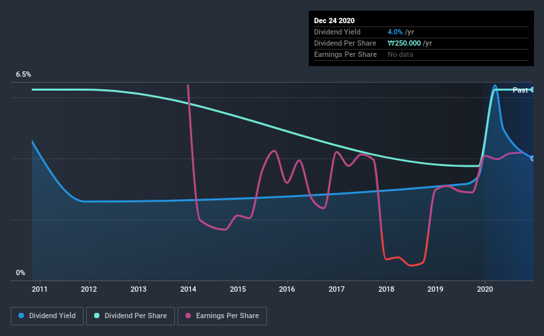Toggle the Earnings Per Share legend button
This screenshot has width=544, height=336.
[x=222, y=316]
